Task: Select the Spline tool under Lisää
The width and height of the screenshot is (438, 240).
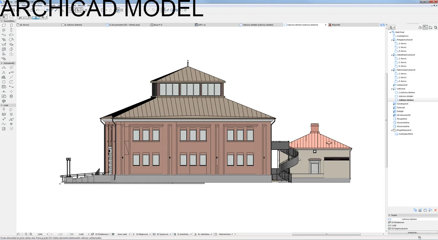Action: pyautogui.click(x=4, y=124)
